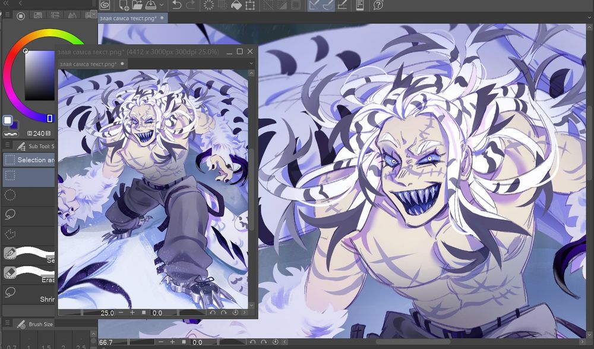Toggle Show border of selected area
Image resolution: width=594 pixels, height=349 pixels.
tap(295, 5)
